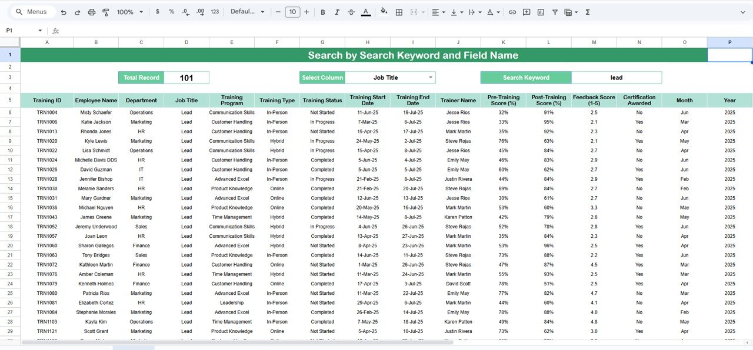
Task: Add a comment using toolbar icon
Action: coord(527,12)
